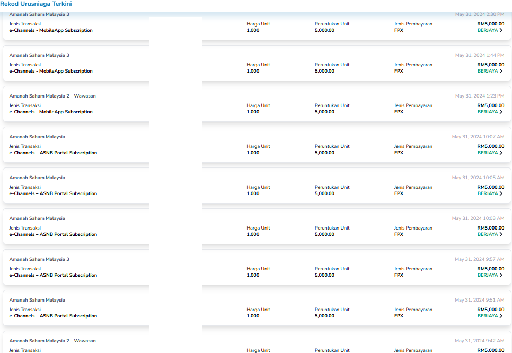
Task: Select timestamp May 31, 2024 9:57 AM
Action: (480, 259)
